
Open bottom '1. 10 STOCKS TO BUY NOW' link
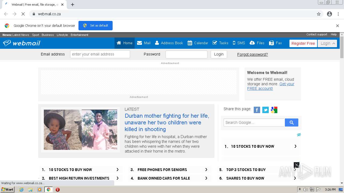[70, 170]
